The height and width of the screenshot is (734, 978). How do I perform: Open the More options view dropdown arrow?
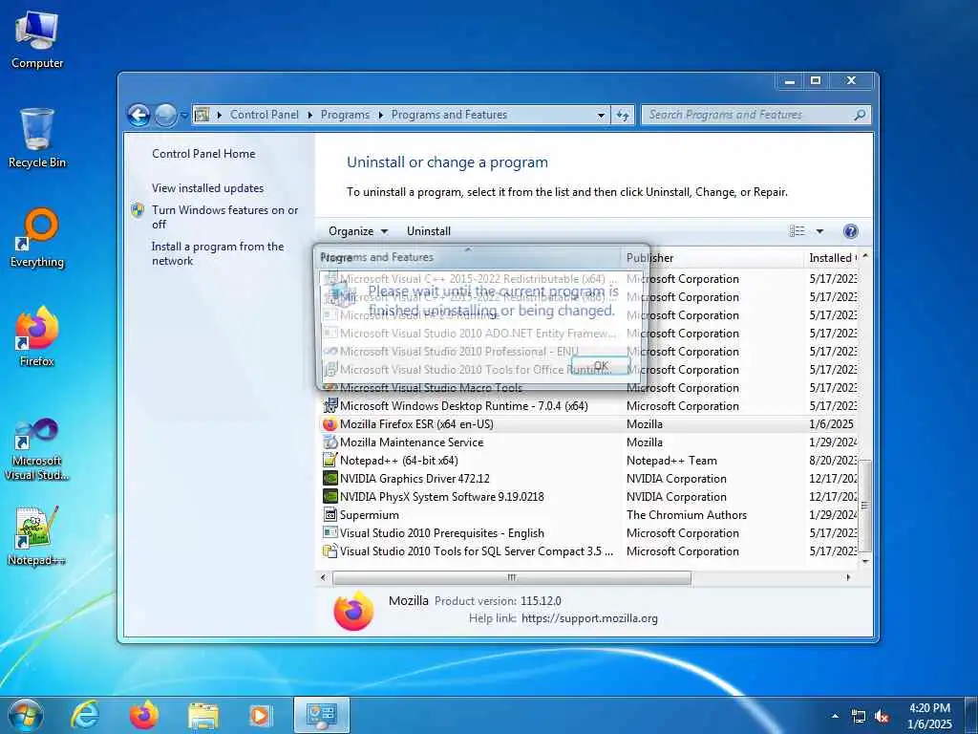819,231
